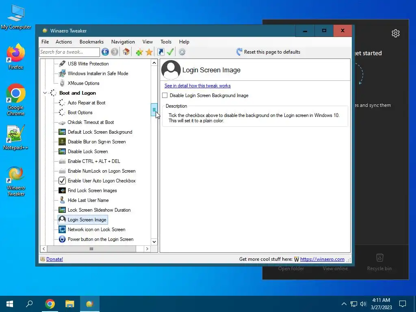Click the create shortcut arrow icon
The width and height of the screenshot is (416, 312).
pyautogui.click(x=161, y=52)
